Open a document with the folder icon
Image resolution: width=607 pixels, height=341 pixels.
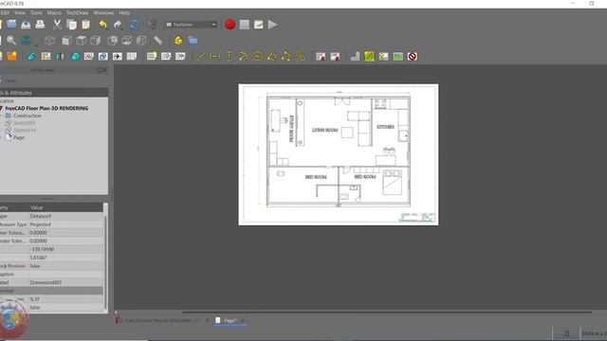[11, 25]
